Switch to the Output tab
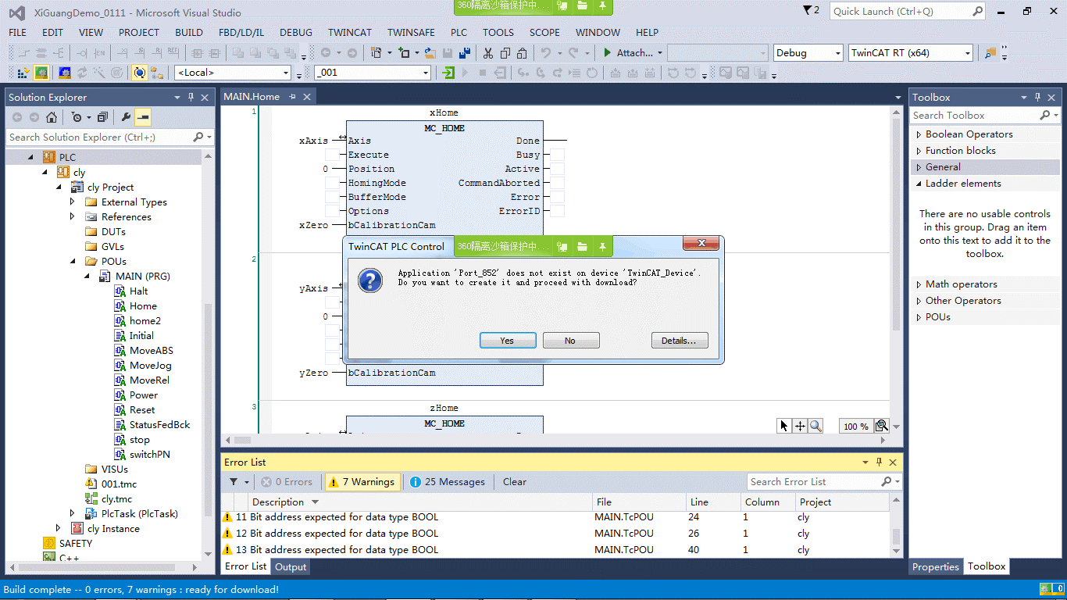This screenshot has width=1067, height=600. [x=291, y=566]
